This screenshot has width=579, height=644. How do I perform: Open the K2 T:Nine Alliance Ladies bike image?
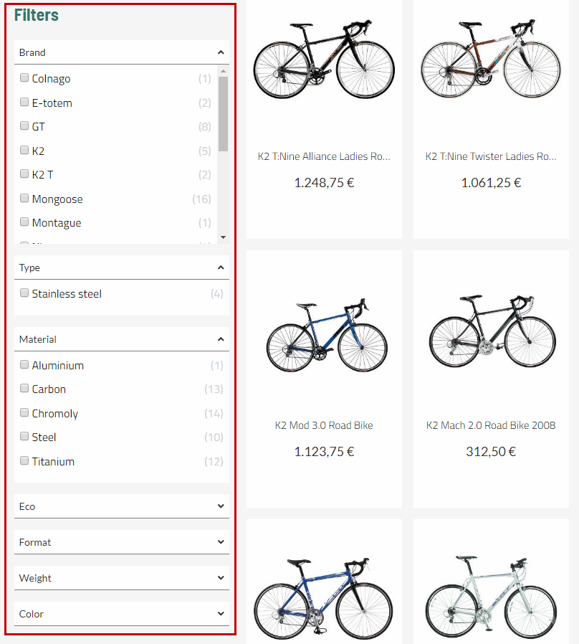coord(324,60)
